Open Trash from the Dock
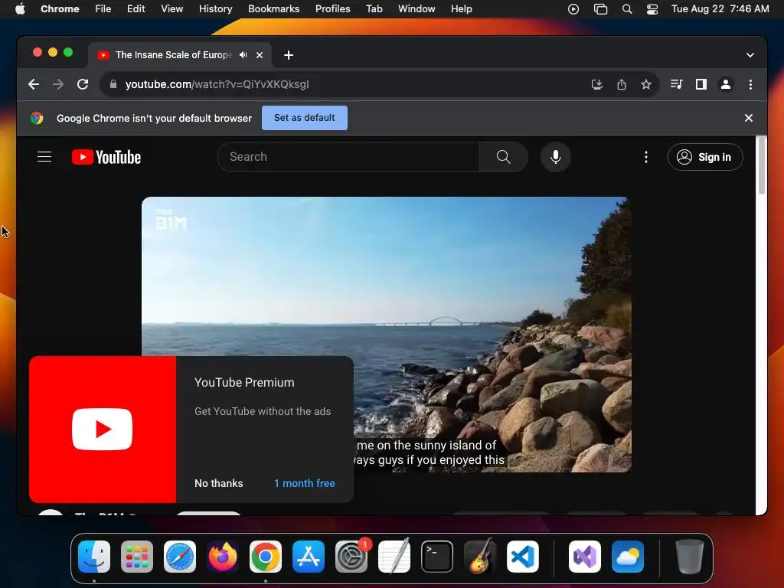This screenshot has width=784, height=588. point(690,557)
